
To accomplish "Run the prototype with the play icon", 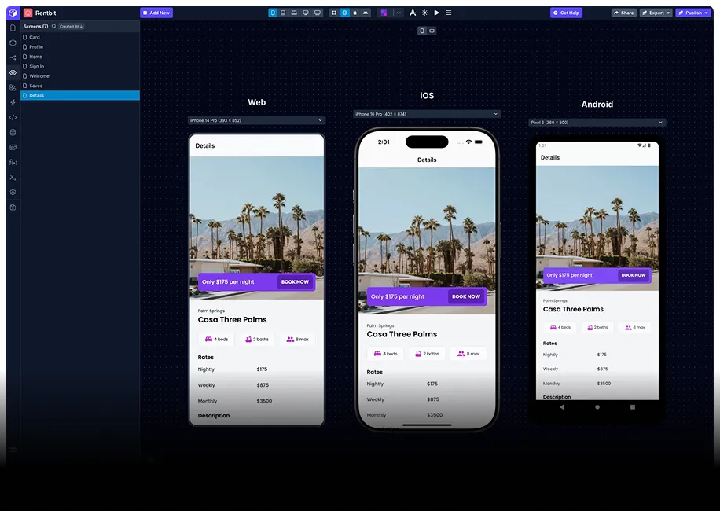I will (436, 13).
